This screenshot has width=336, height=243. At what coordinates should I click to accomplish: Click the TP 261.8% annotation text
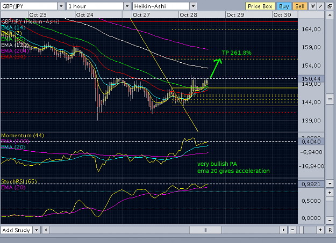237,53
